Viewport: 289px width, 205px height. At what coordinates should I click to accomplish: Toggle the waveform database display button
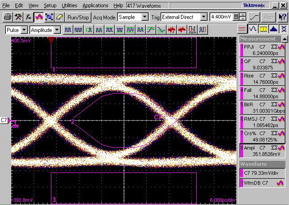point(39,17)
